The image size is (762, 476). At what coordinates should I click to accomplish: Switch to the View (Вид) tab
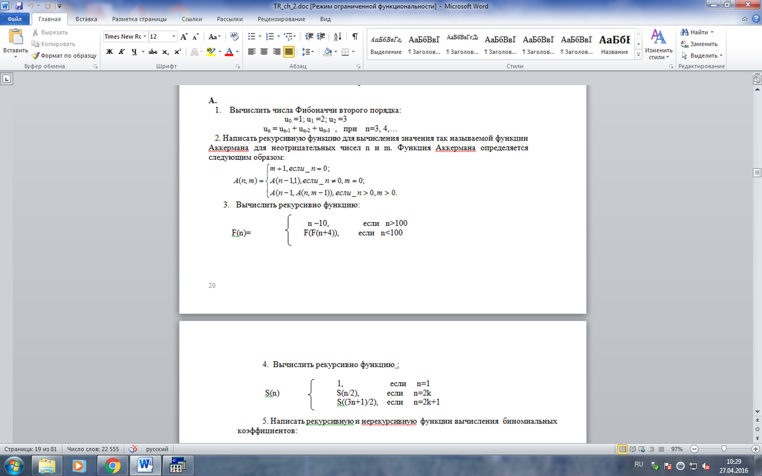click(326, 19)
